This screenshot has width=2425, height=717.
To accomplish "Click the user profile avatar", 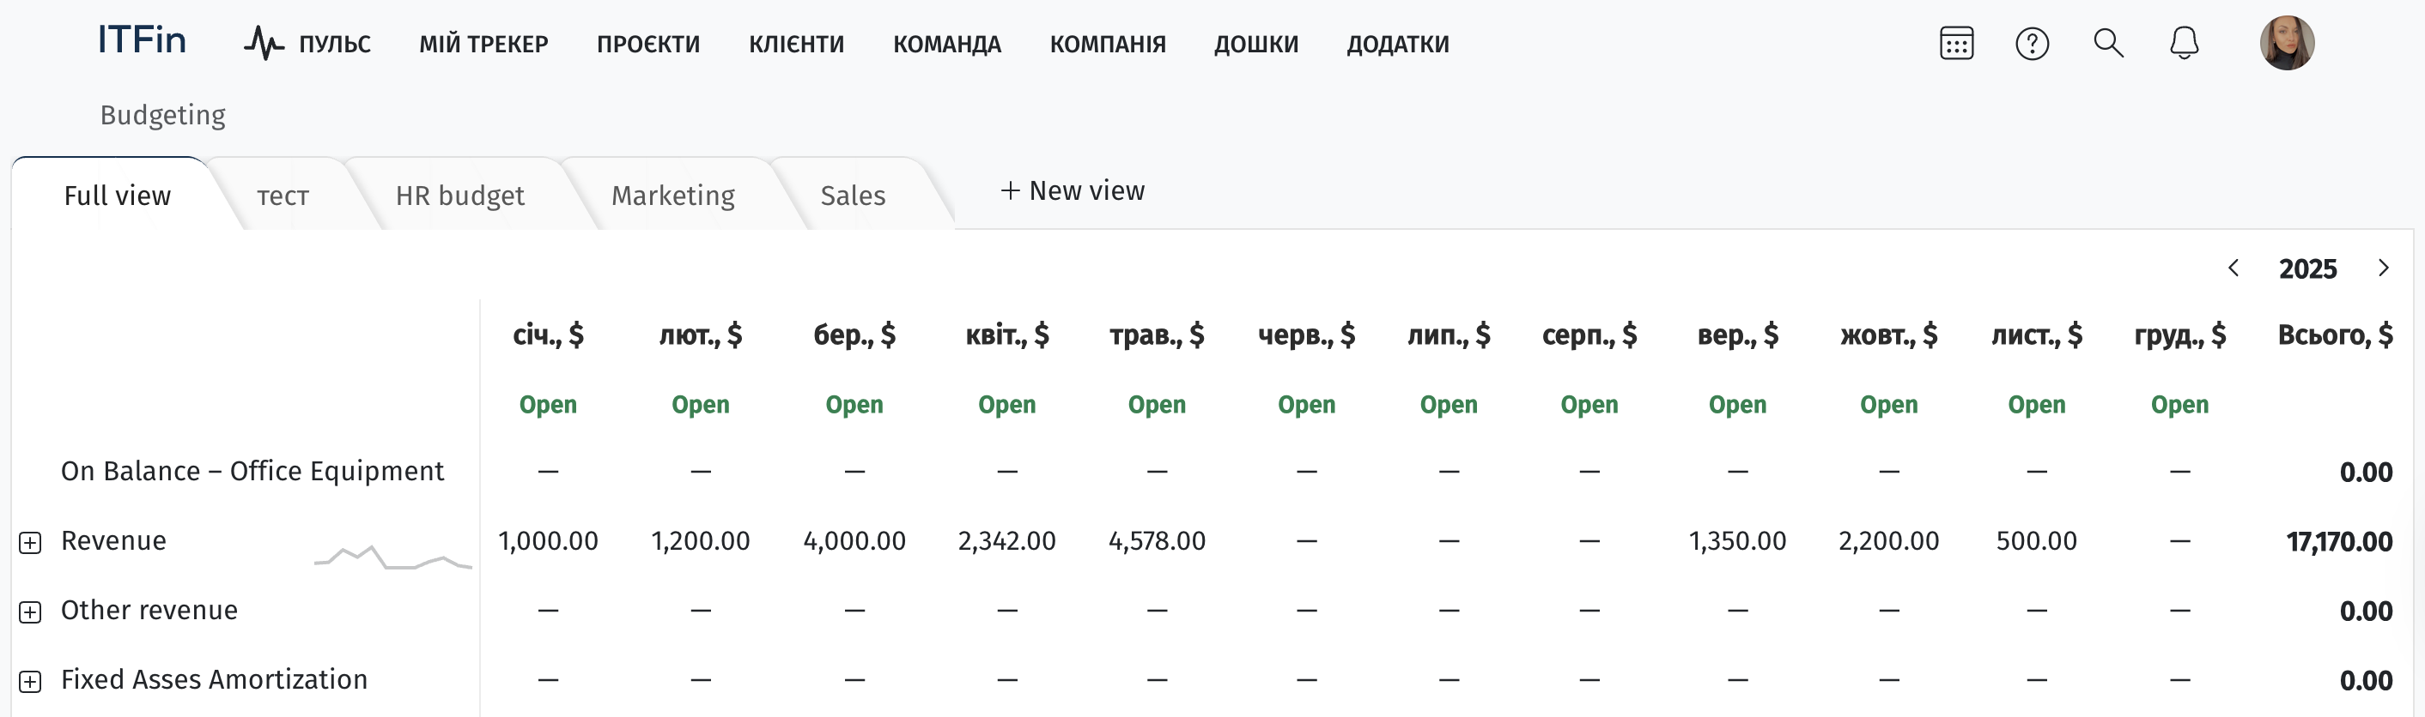I will (2286, 43).
